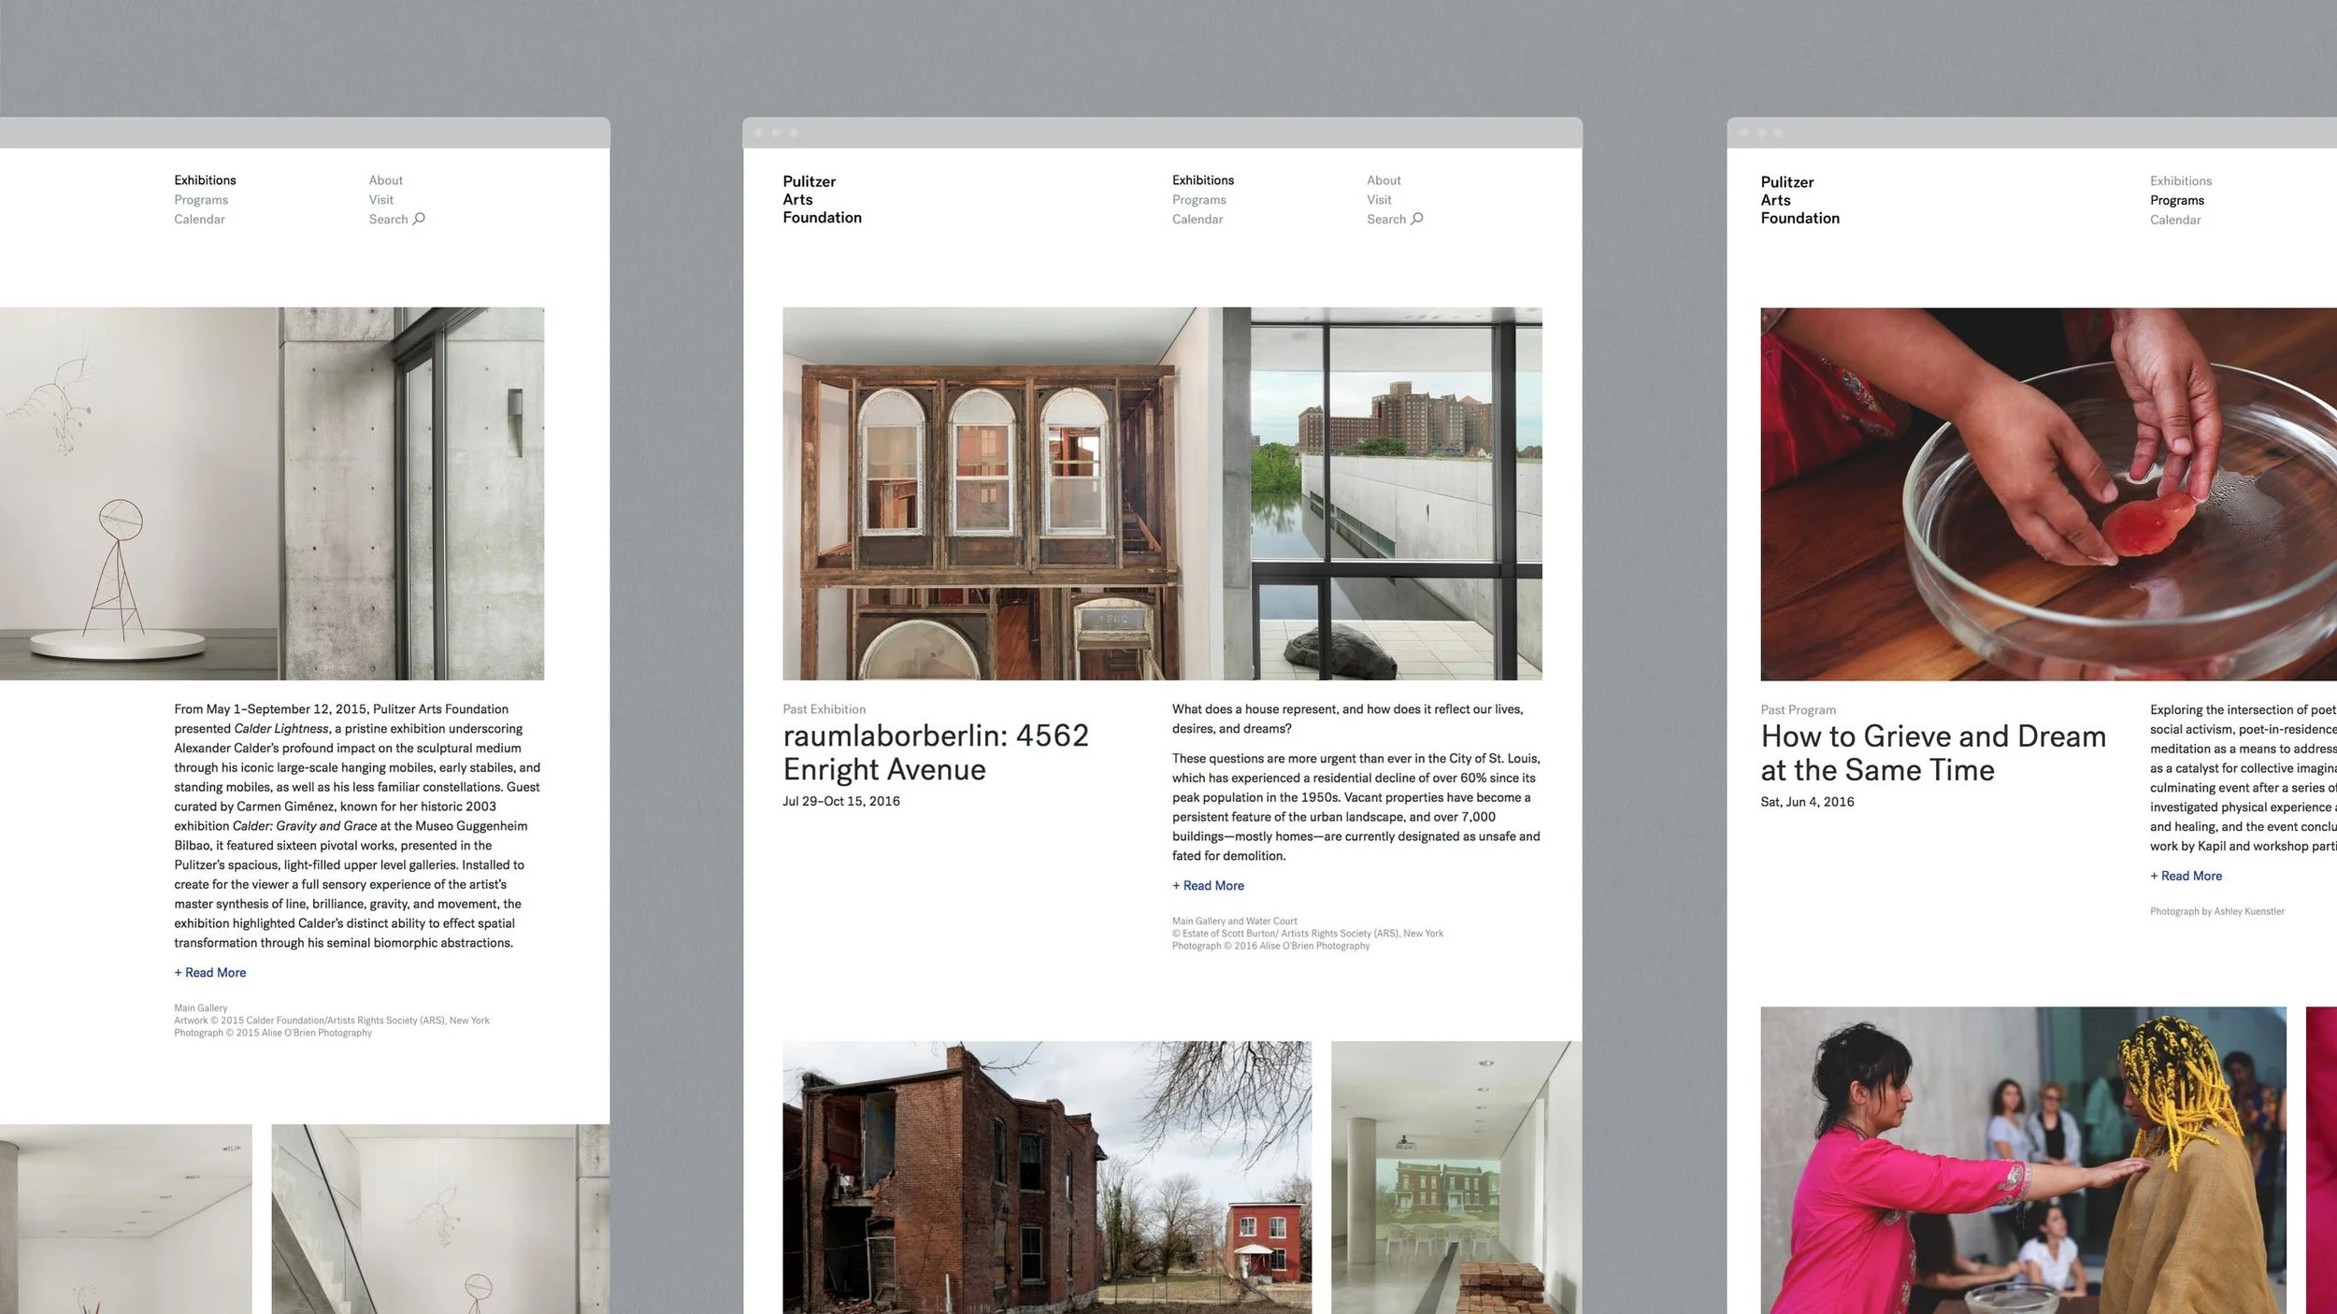Go to Calendar in the middle window nav
2337x1314 pixels.
(x=1197, y=220)
